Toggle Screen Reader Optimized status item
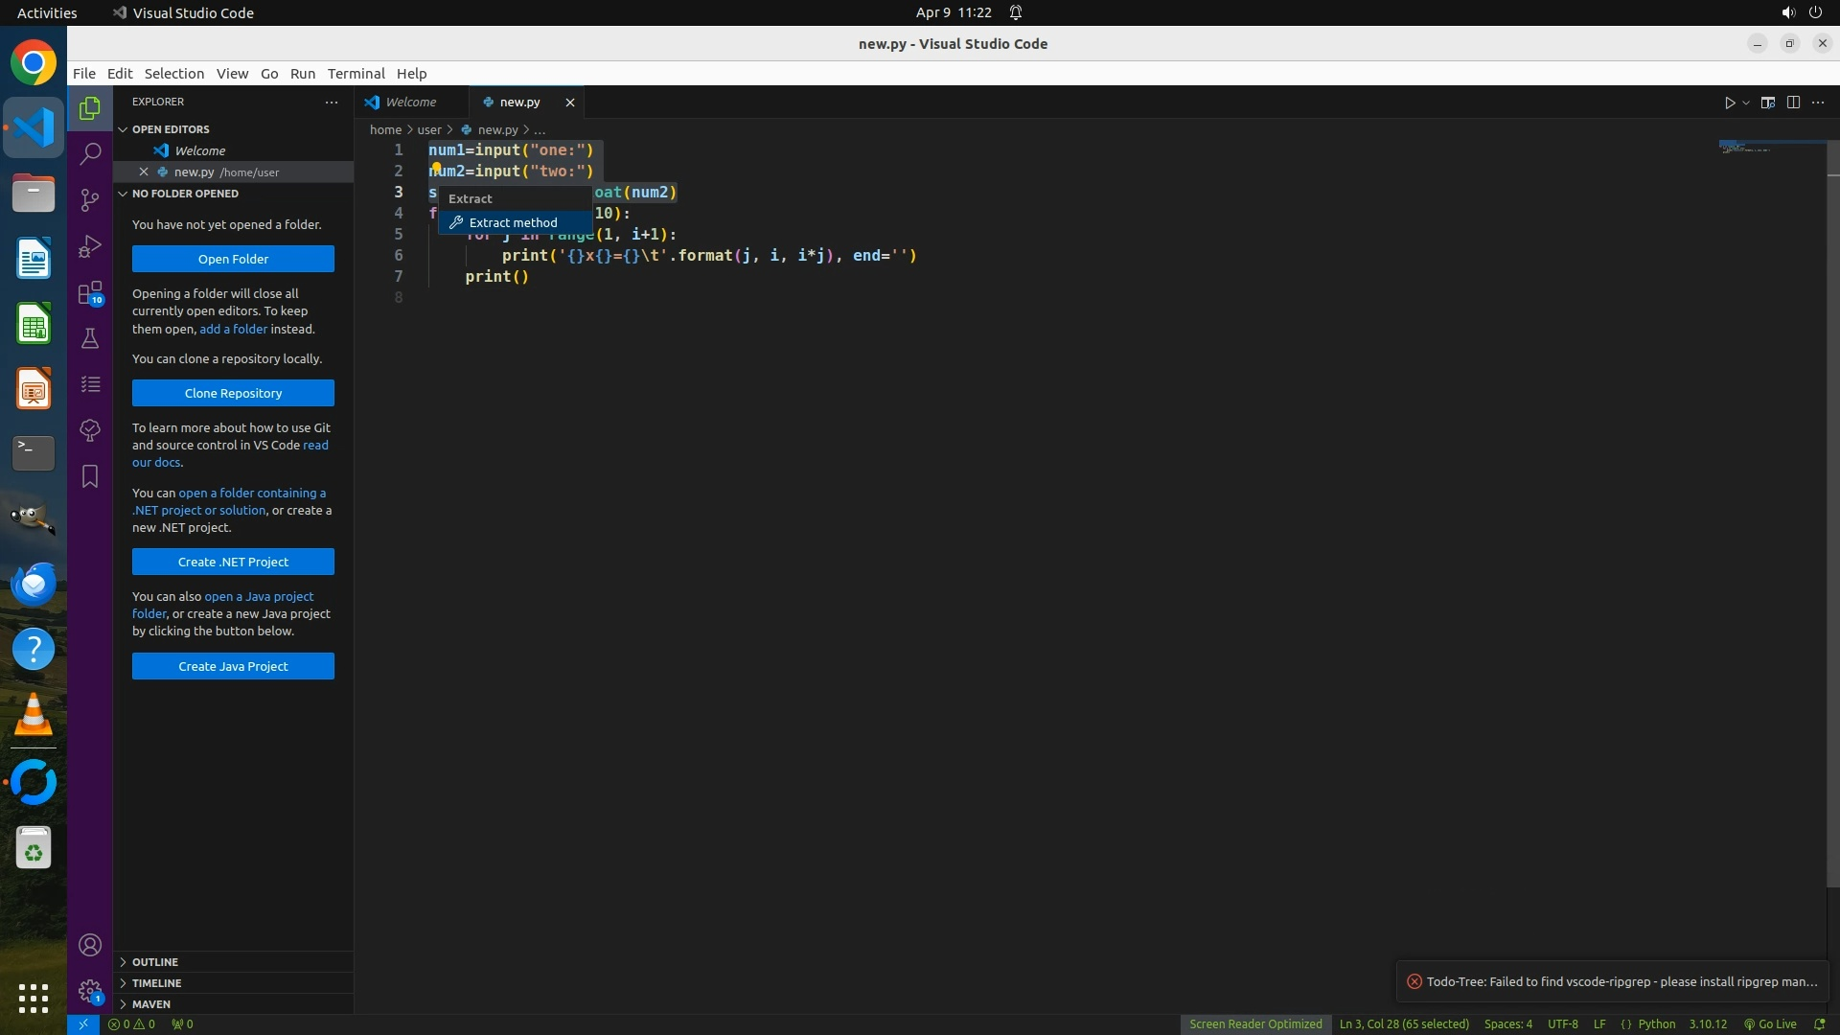This screenshot has height=1035, width=1840. pos(1255,1023)
